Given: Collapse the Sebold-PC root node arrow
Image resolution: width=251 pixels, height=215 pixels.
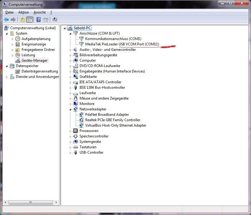Looking at the screenshot, I should 65,28.
